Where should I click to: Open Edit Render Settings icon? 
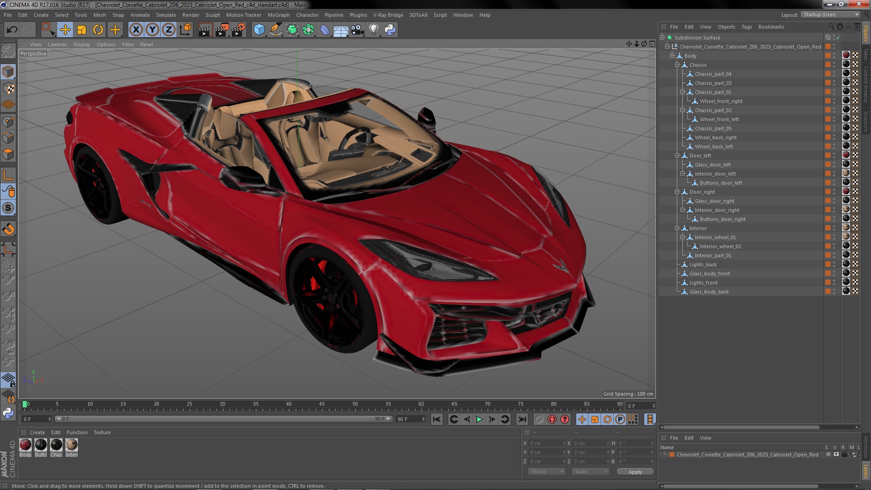pos(238,30)
